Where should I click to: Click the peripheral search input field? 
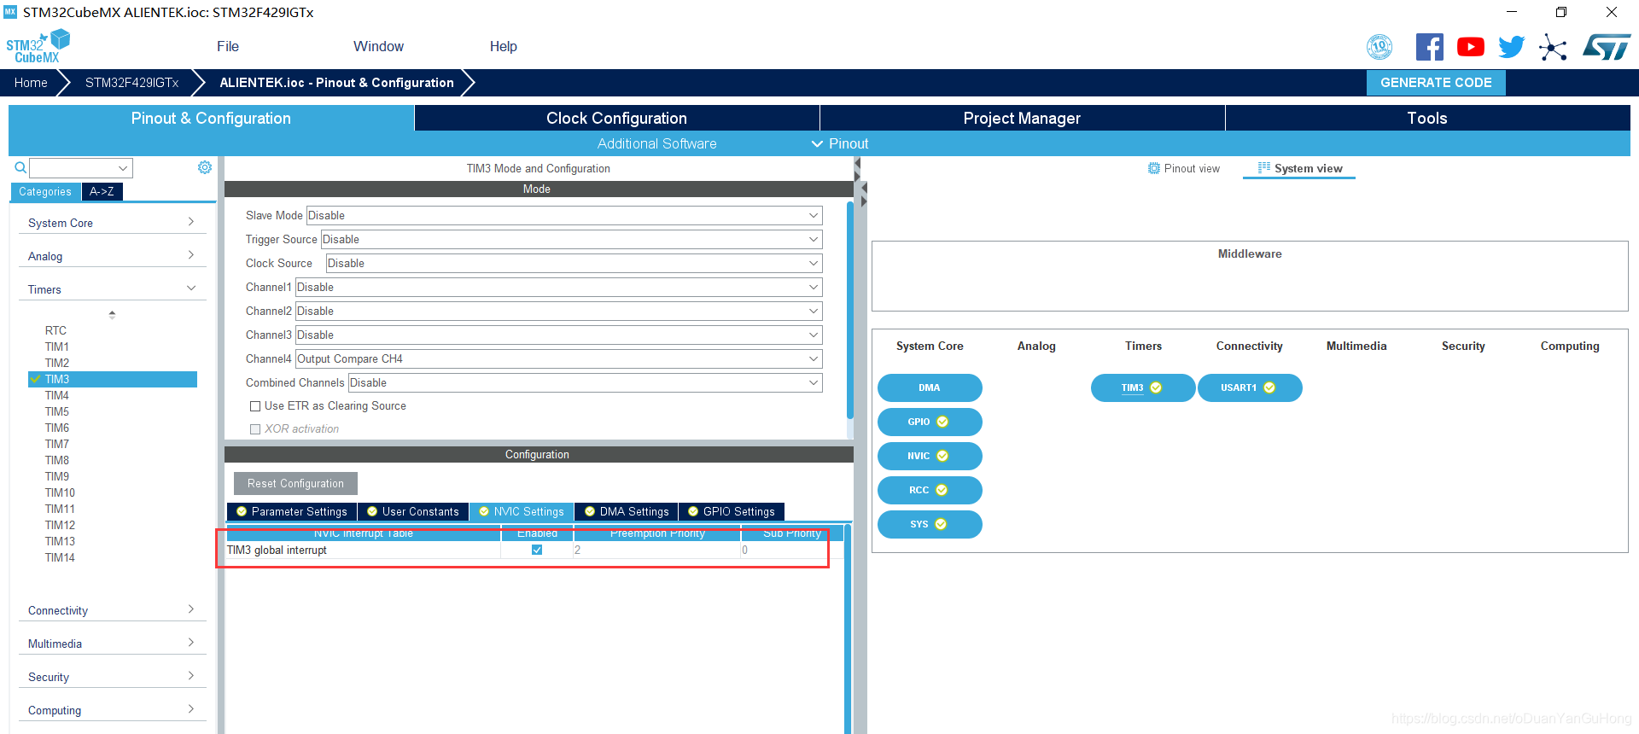[x=73, y=168]
